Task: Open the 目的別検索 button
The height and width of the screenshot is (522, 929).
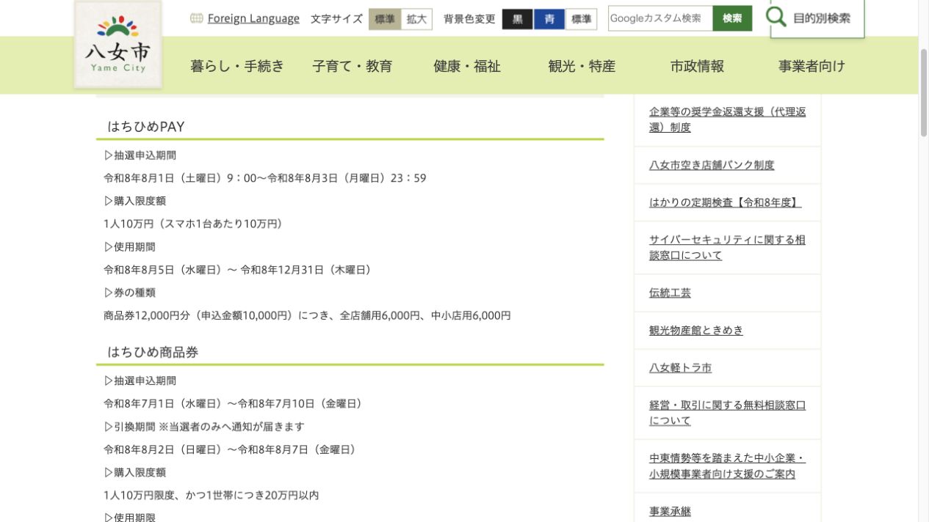Action: point(817,18)
